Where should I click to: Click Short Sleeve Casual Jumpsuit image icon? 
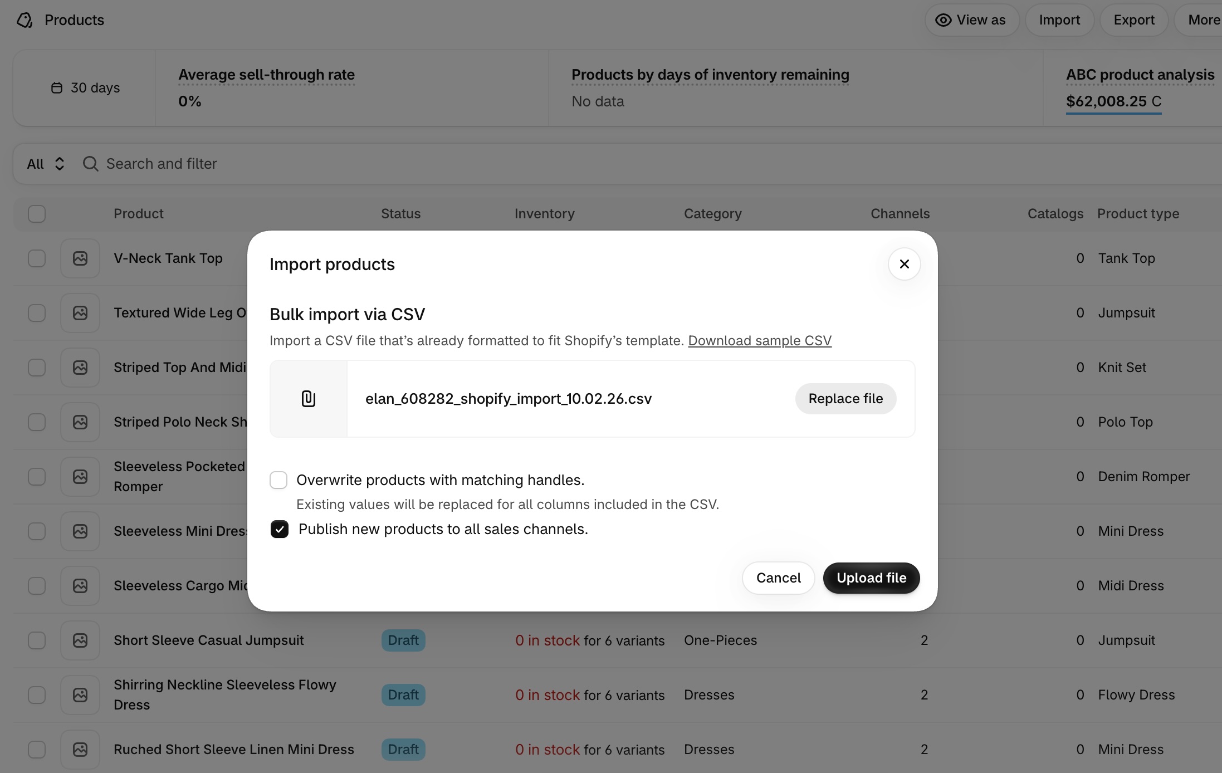[x=80, y=640]
